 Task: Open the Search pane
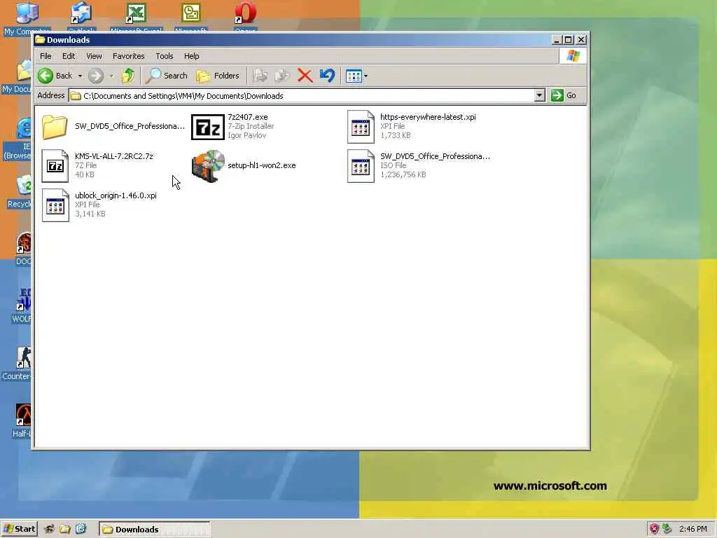click(x=167, y=76)
